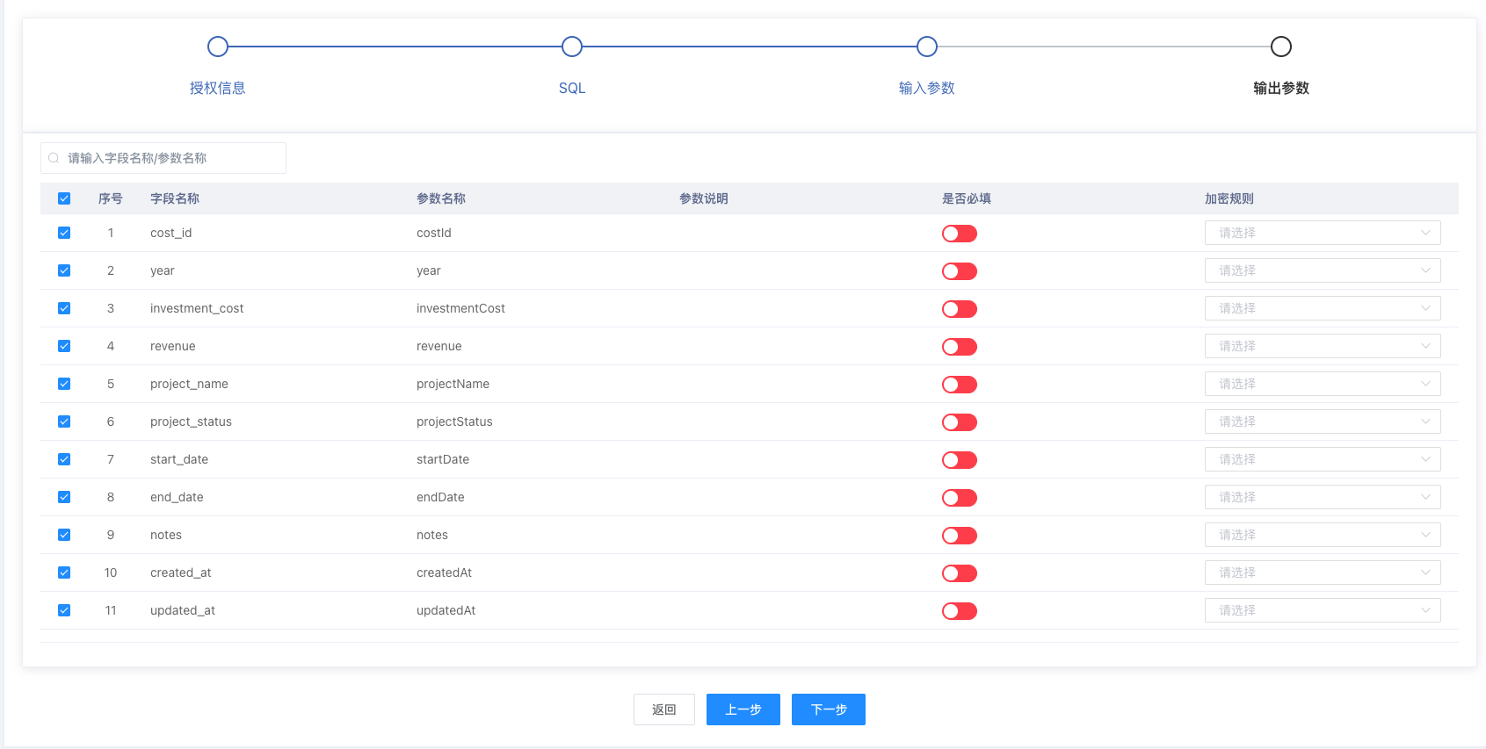The image size is (1486, 749).
Task: Click the 输出参数 step circle
Action: coord(1281,47)
